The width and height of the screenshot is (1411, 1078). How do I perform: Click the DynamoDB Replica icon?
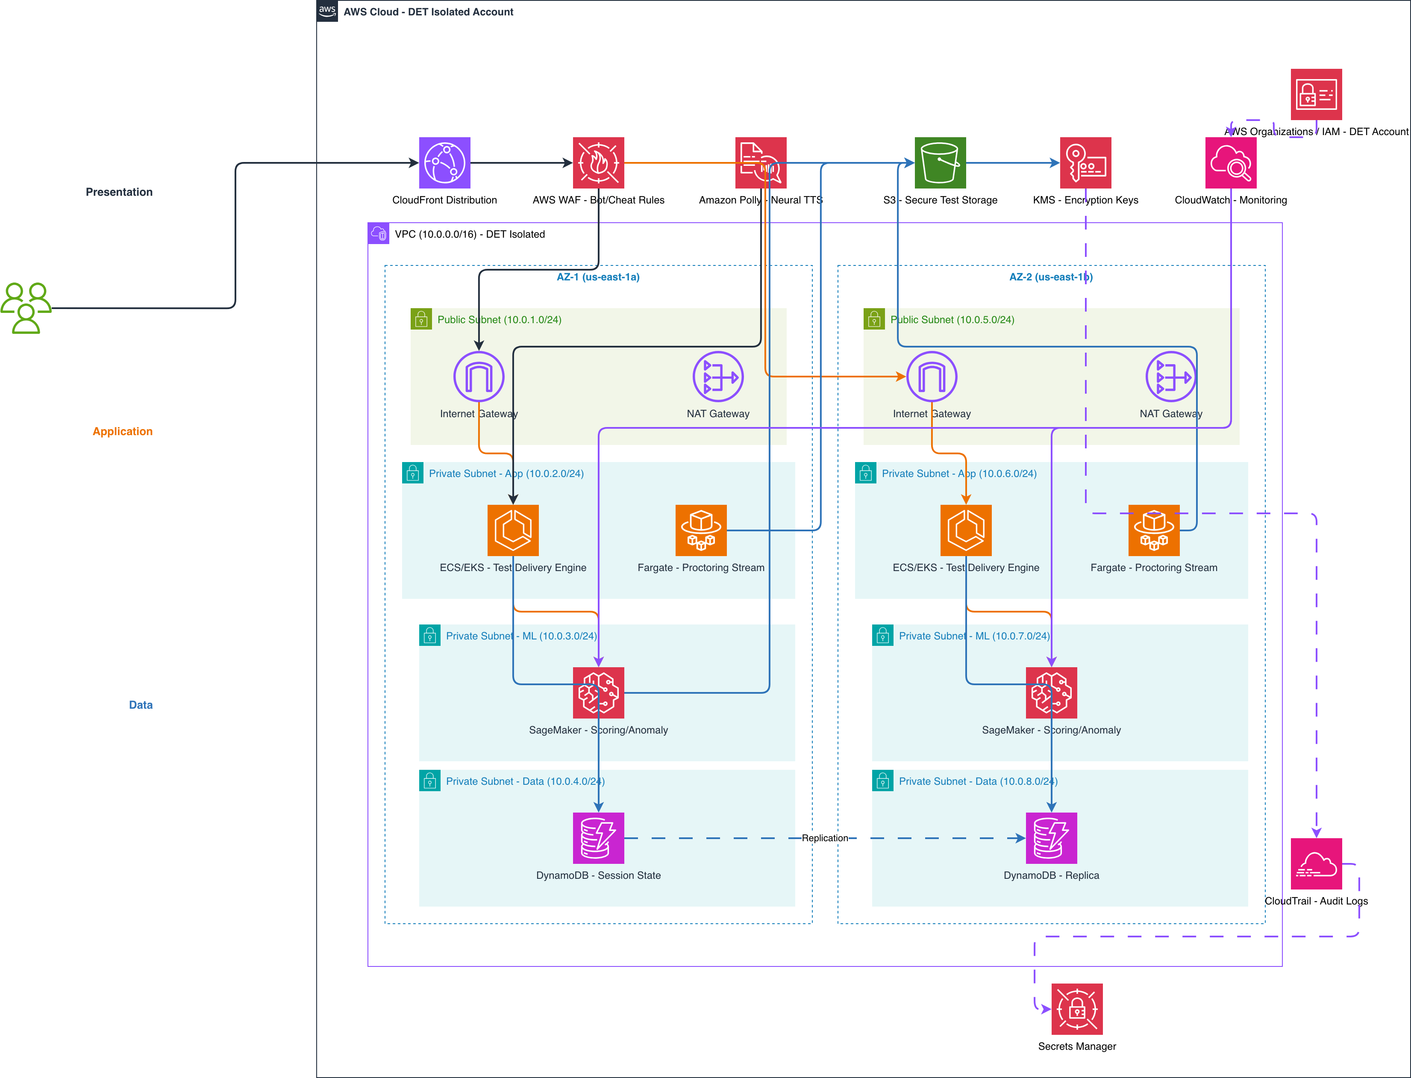(1051, 838)
